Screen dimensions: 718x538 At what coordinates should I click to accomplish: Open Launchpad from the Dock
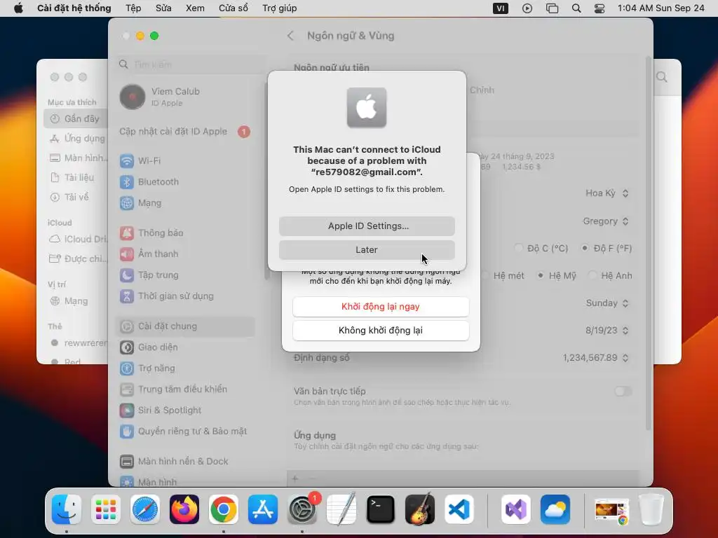(x=106, y=509)
